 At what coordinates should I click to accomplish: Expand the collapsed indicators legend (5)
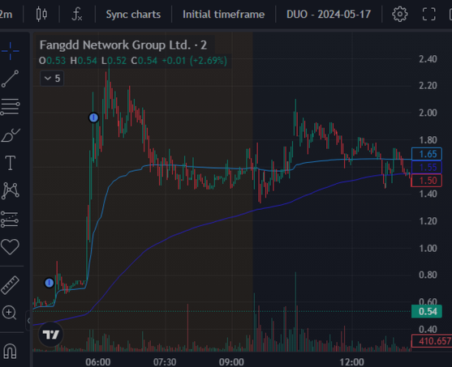52,79
